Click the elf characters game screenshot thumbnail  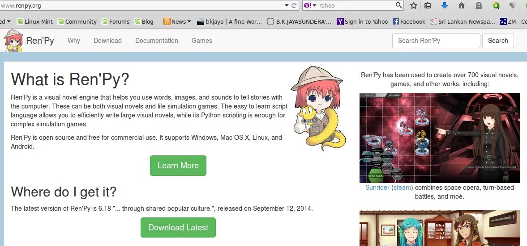point(440,228)
